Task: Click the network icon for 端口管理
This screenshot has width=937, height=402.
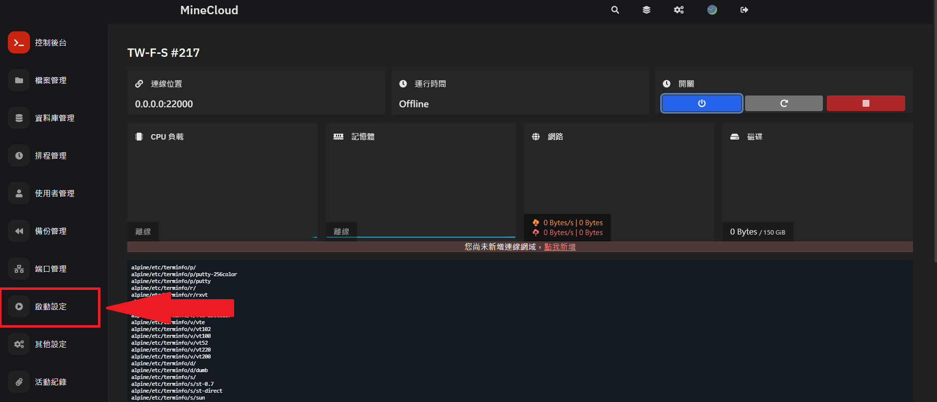Action: [x=19, y=269]
